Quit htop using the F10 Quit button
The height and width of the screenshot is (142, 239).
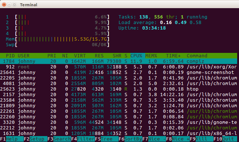225,139
